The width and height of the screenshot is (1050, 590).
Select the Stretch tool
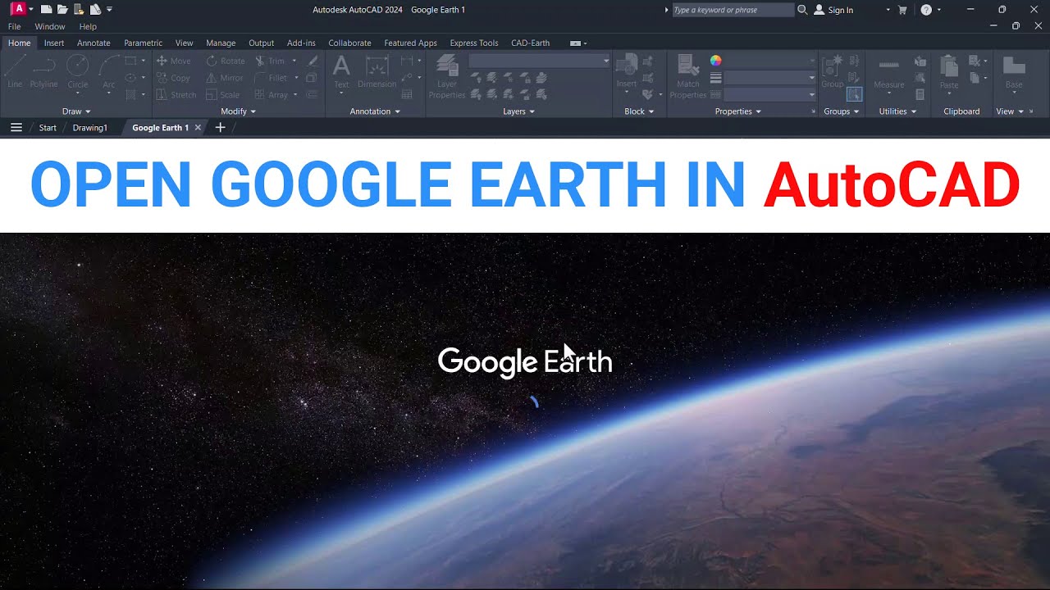click(x=176, y=95)
